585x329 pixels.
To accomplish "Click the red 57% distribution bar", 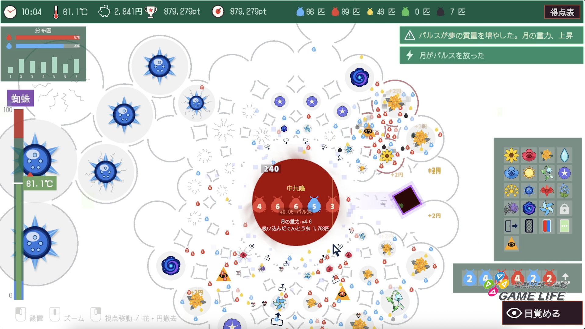I will coord(48,37).
